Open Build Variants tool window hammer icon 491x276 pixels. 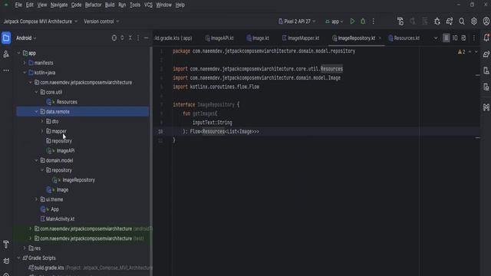click(6, 244)
